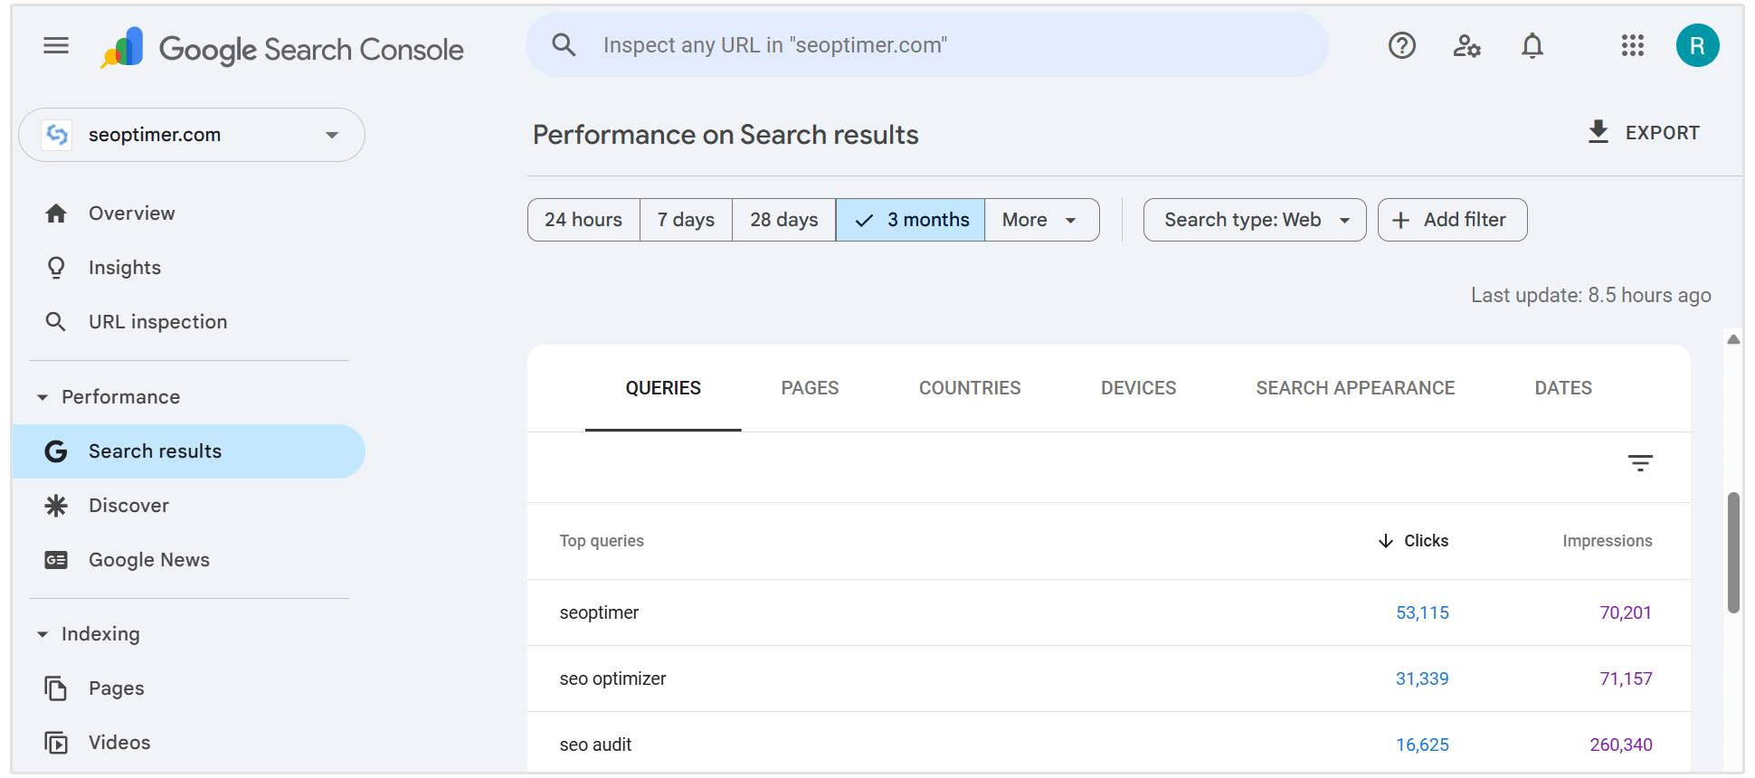
Task: Choose the 28 days date range
Action: pyautogui.click(x=783, y=220)
